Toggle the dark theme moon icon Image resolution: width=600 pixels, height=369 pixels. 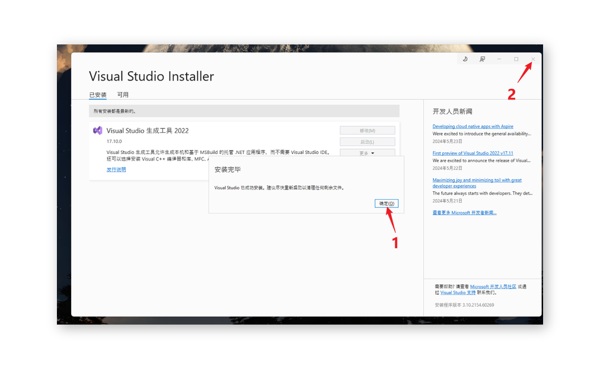coord(465,59)
